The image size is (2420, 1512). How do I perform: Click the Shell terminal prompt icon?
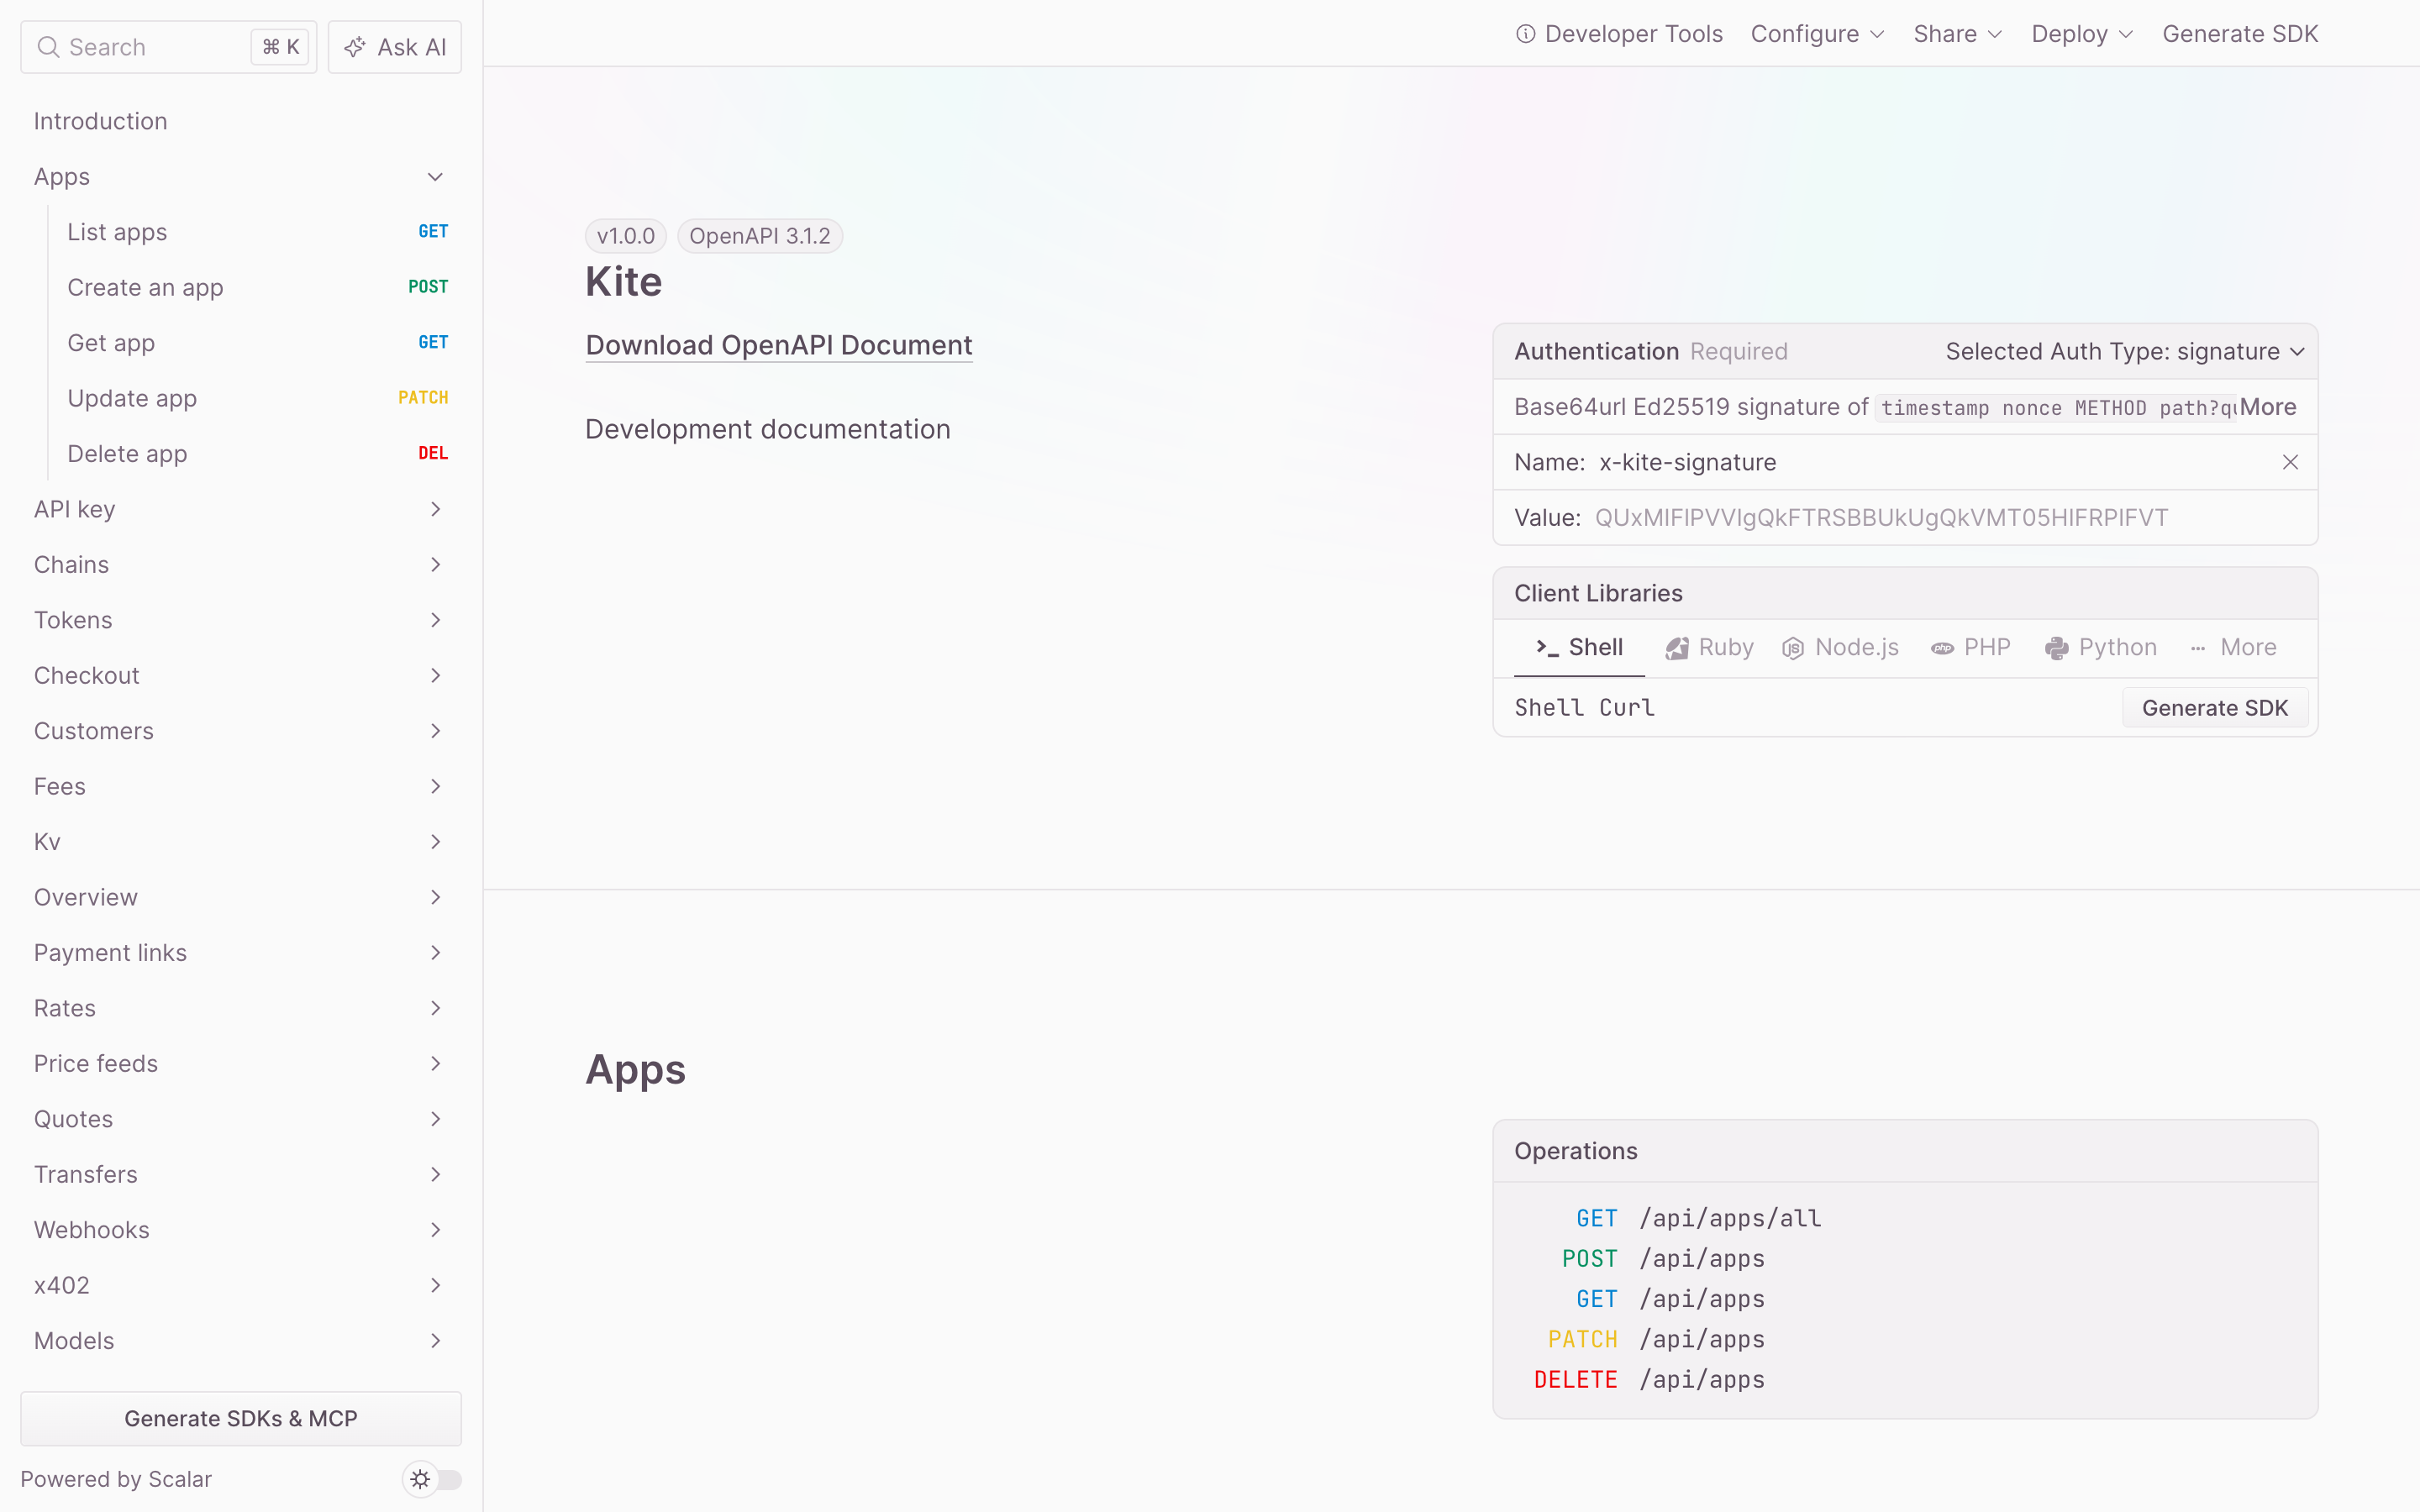click(1547, 648)
